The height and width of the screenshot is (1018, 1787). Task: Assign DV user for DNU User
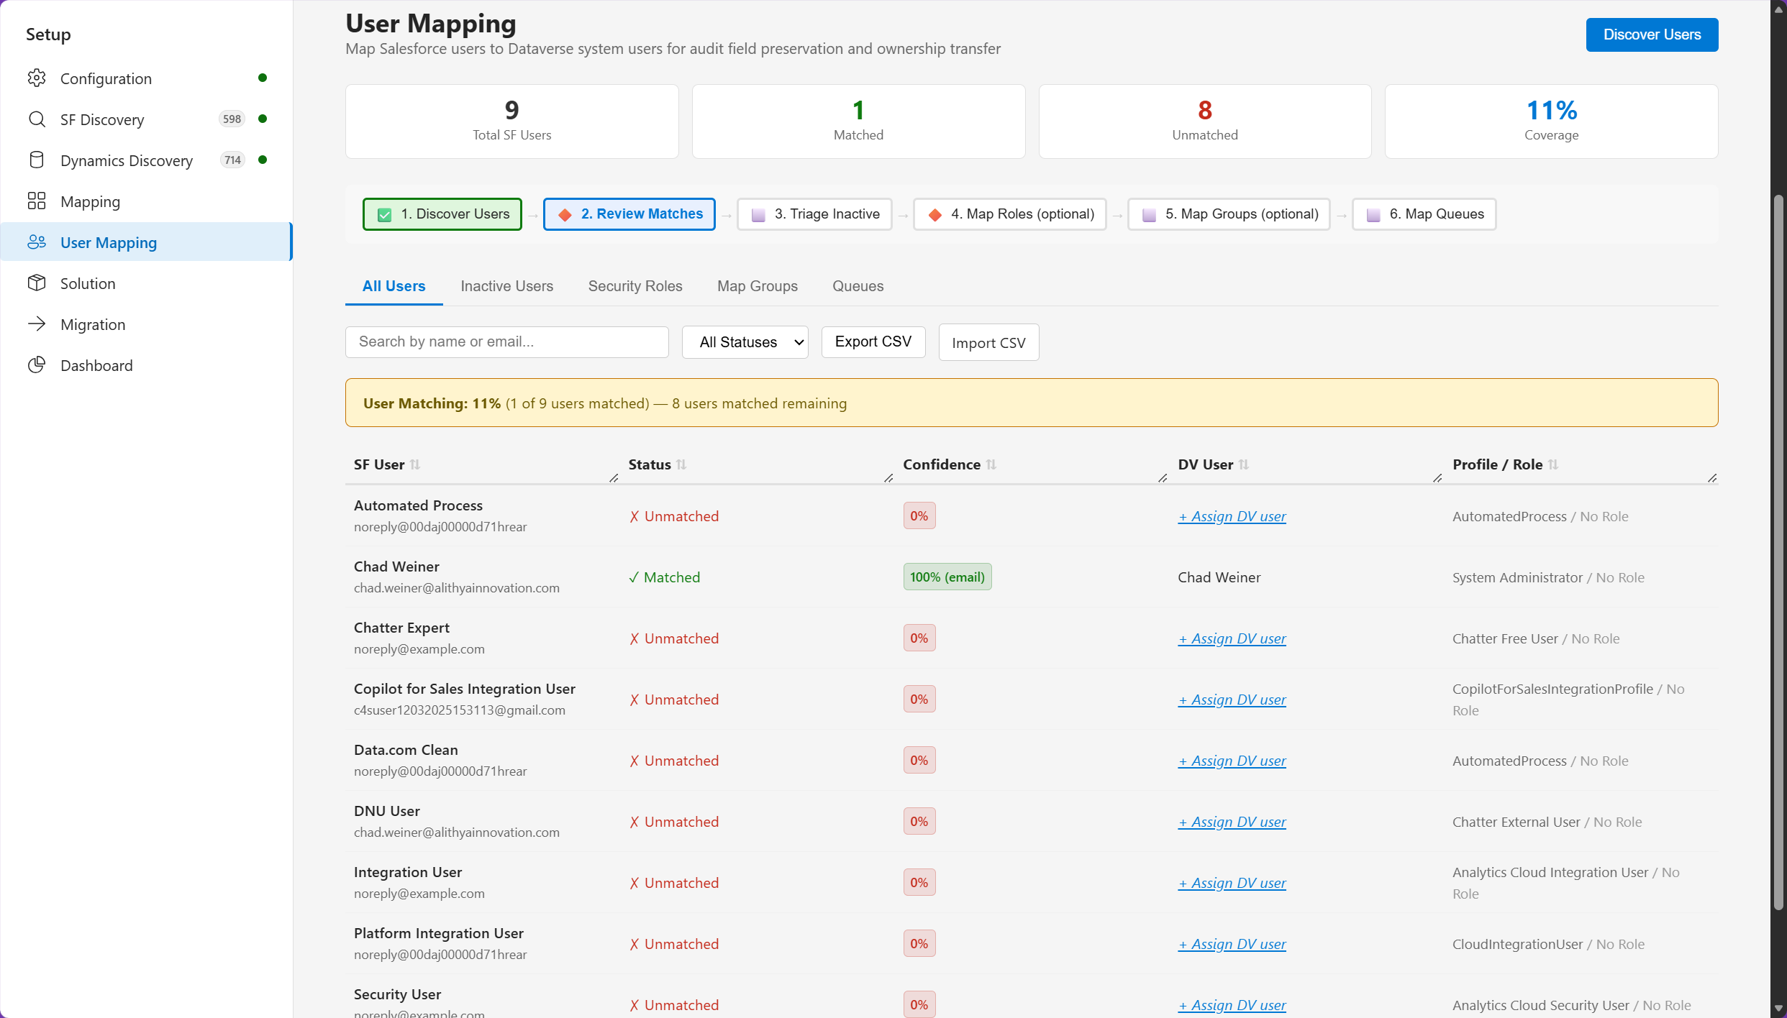click(x=1232, y=822)
